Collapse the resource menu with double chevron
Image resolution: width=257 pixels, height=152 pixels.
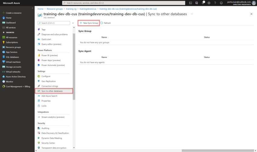(73, 23)
